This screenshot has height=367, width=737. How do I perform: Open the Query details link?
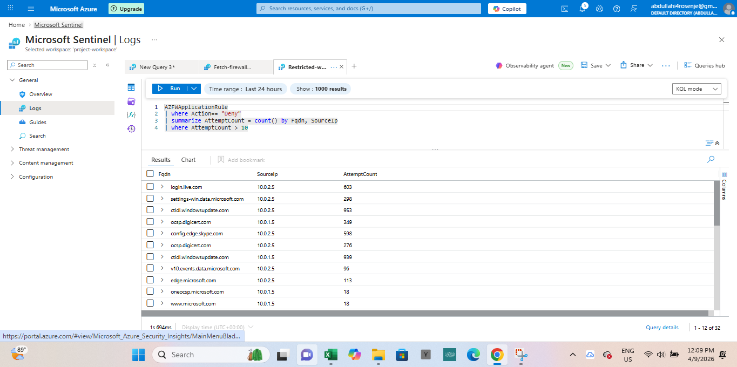(x=662, y=328)
